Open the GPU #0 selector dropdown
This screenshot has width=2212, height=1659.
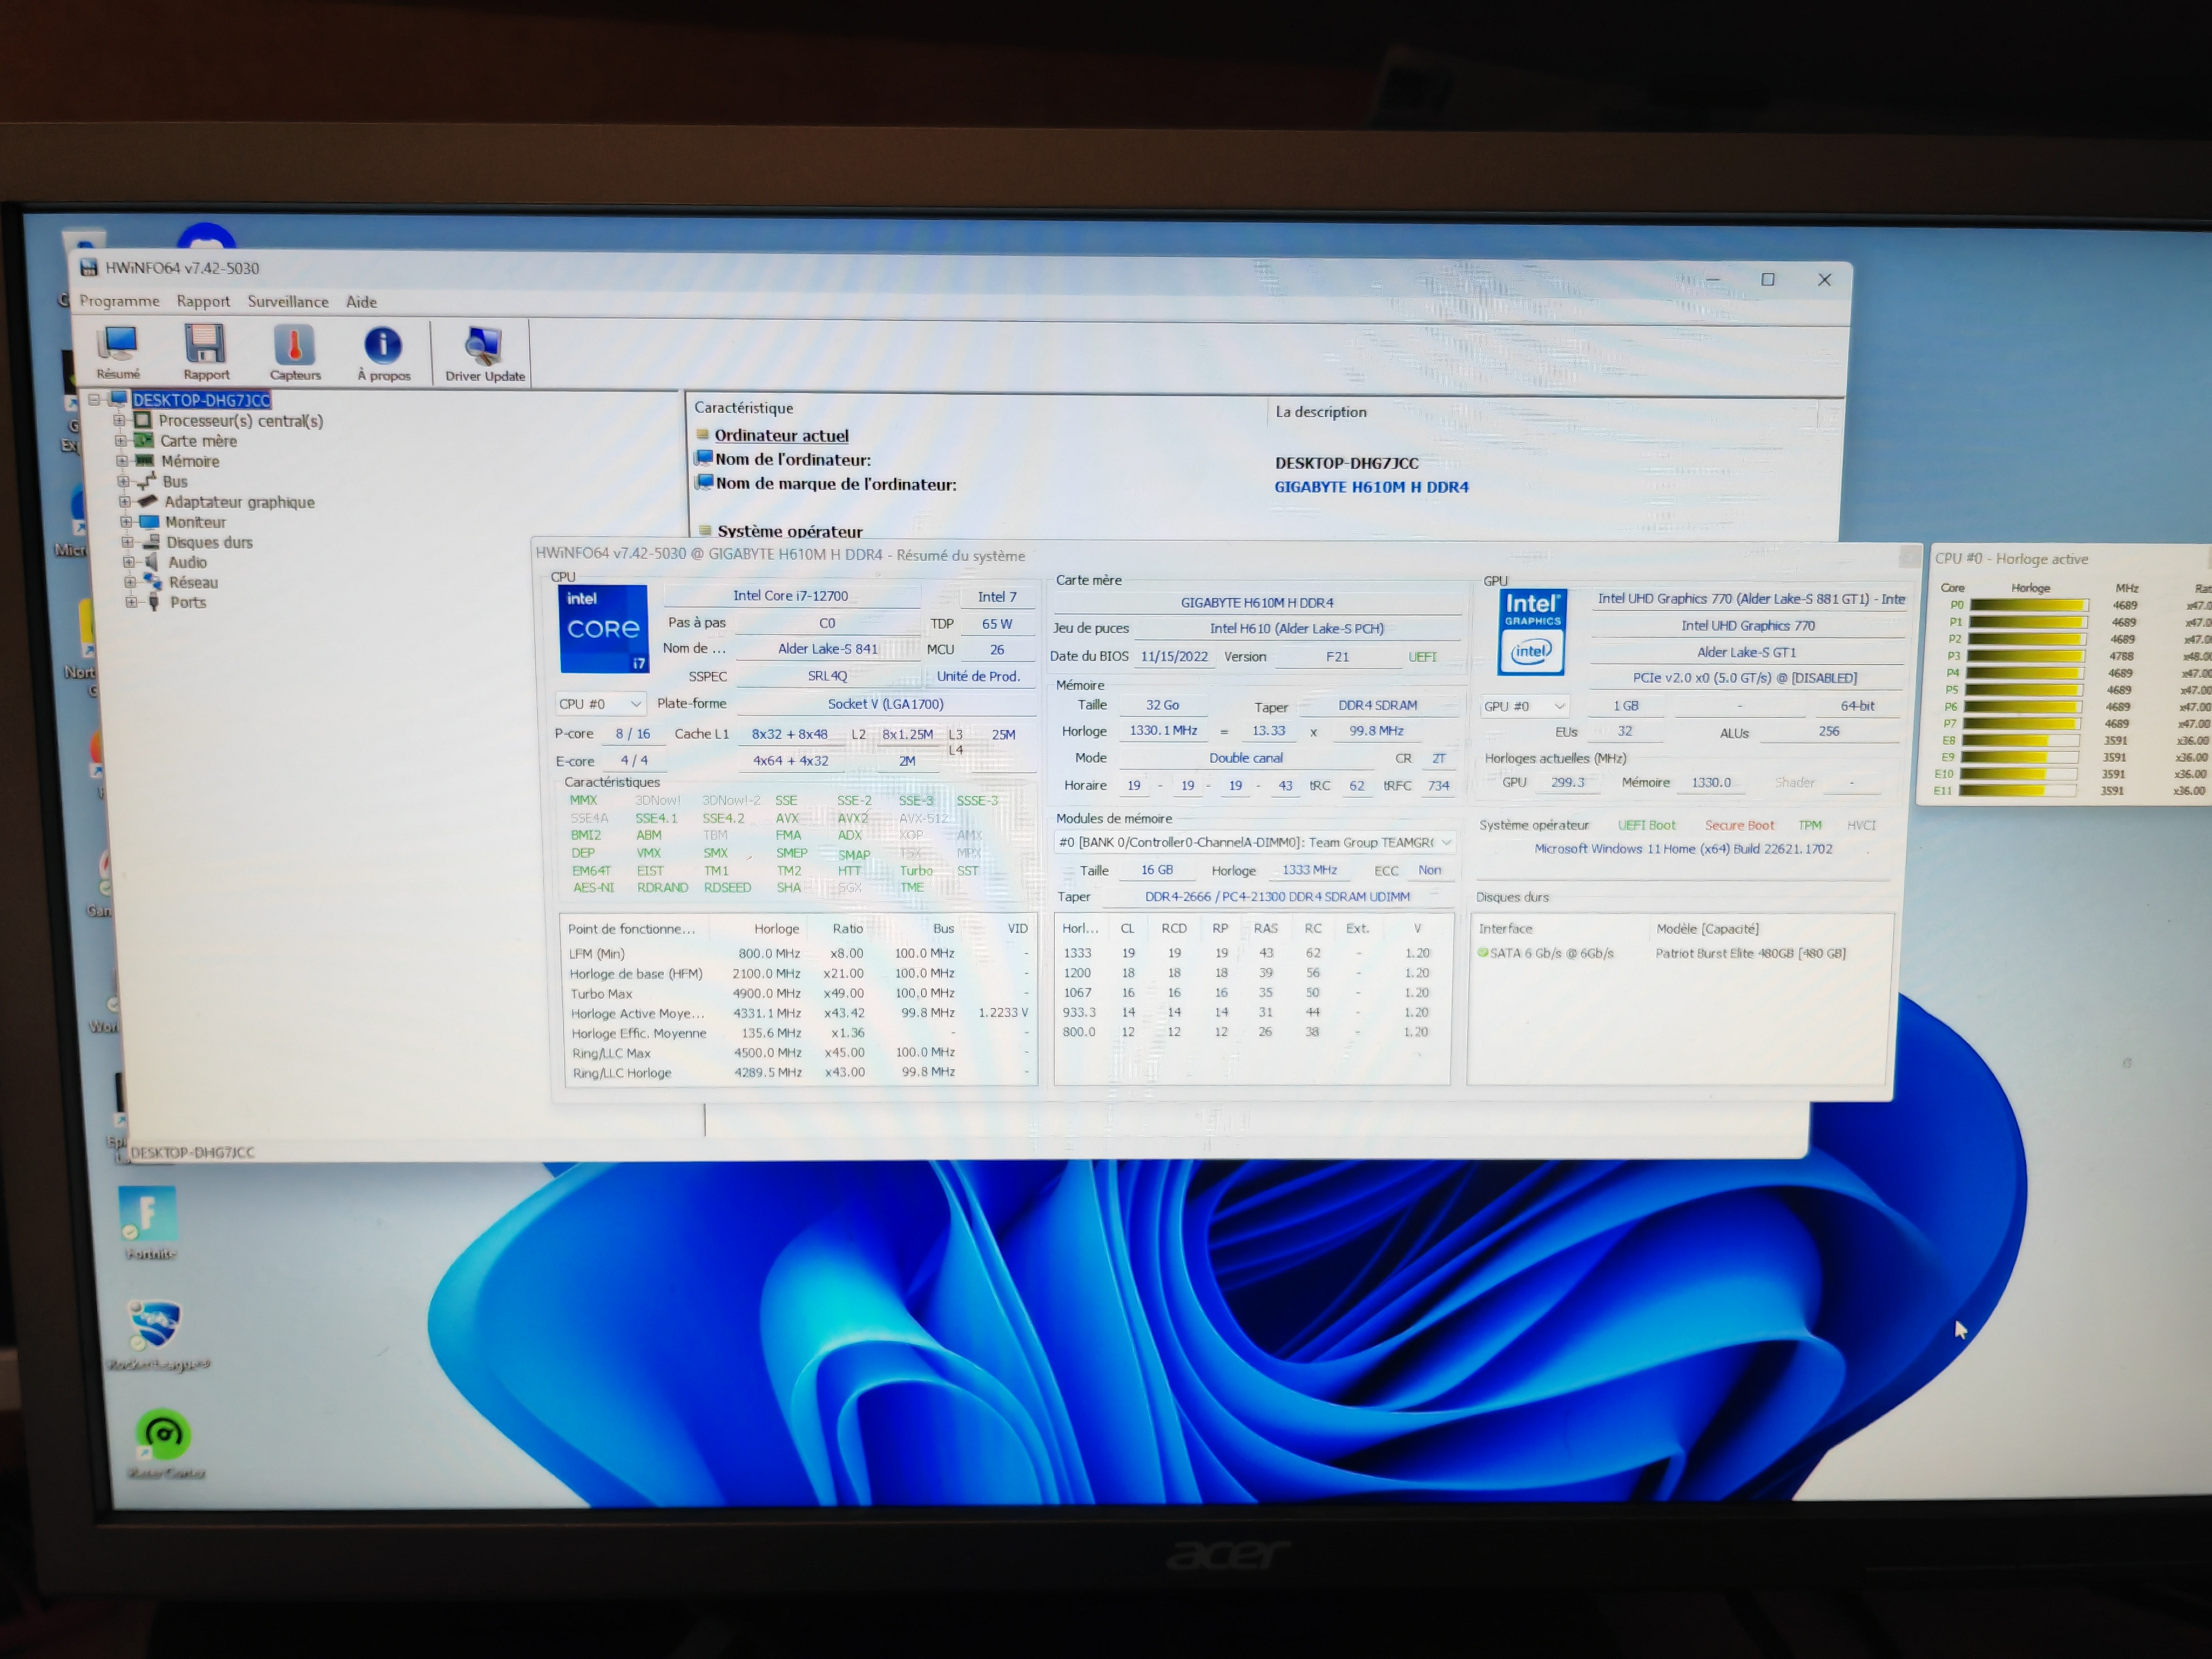[1524, 706]
